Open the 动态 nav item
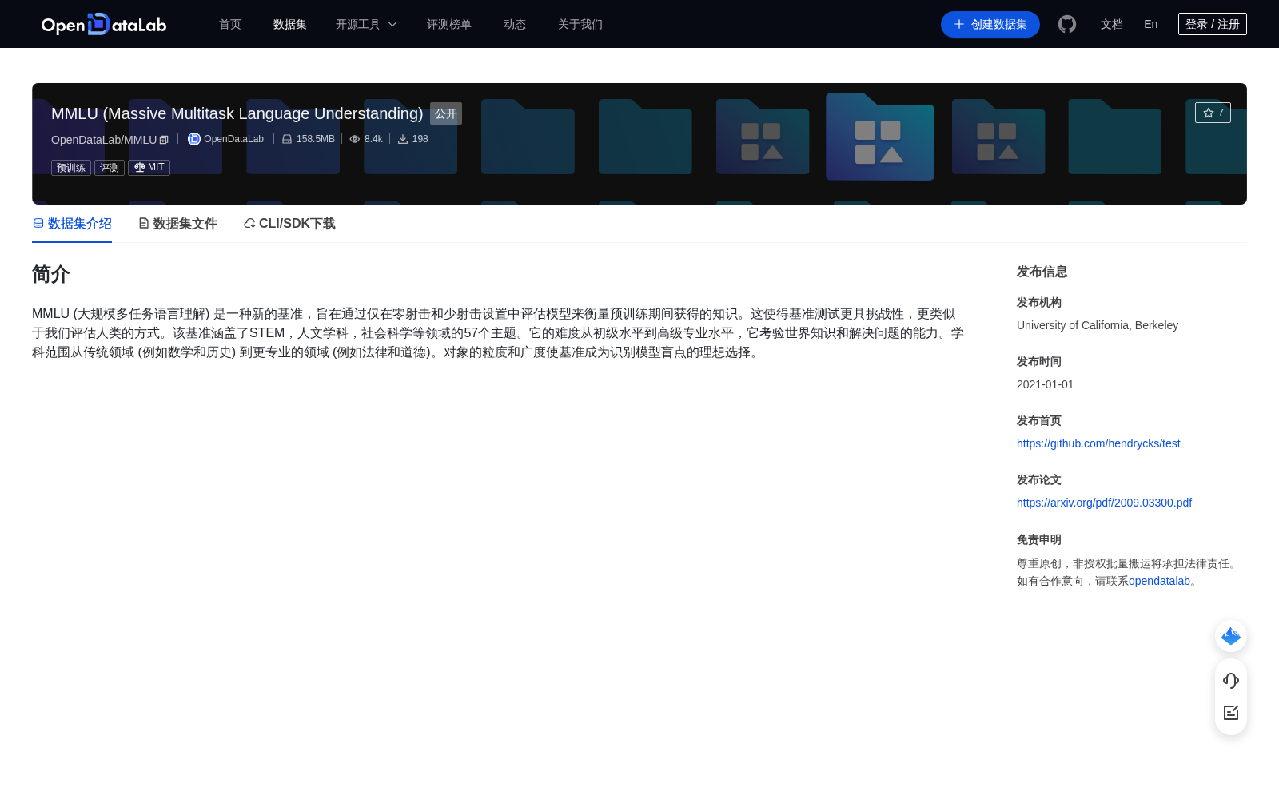This screenshot has height=799, width=1279. point(515,24)
